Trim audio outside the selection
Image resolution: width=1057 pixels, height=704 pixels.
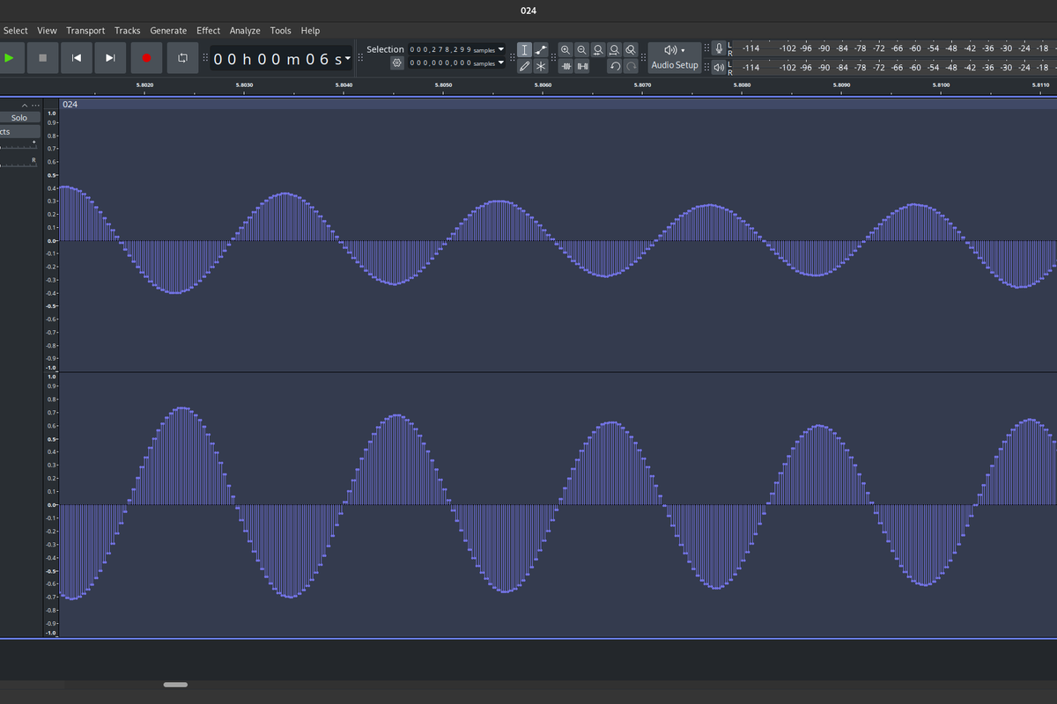click(x=565, y=67)
